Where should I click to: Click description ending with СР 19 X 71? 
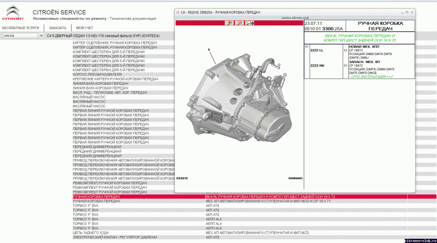268,201
